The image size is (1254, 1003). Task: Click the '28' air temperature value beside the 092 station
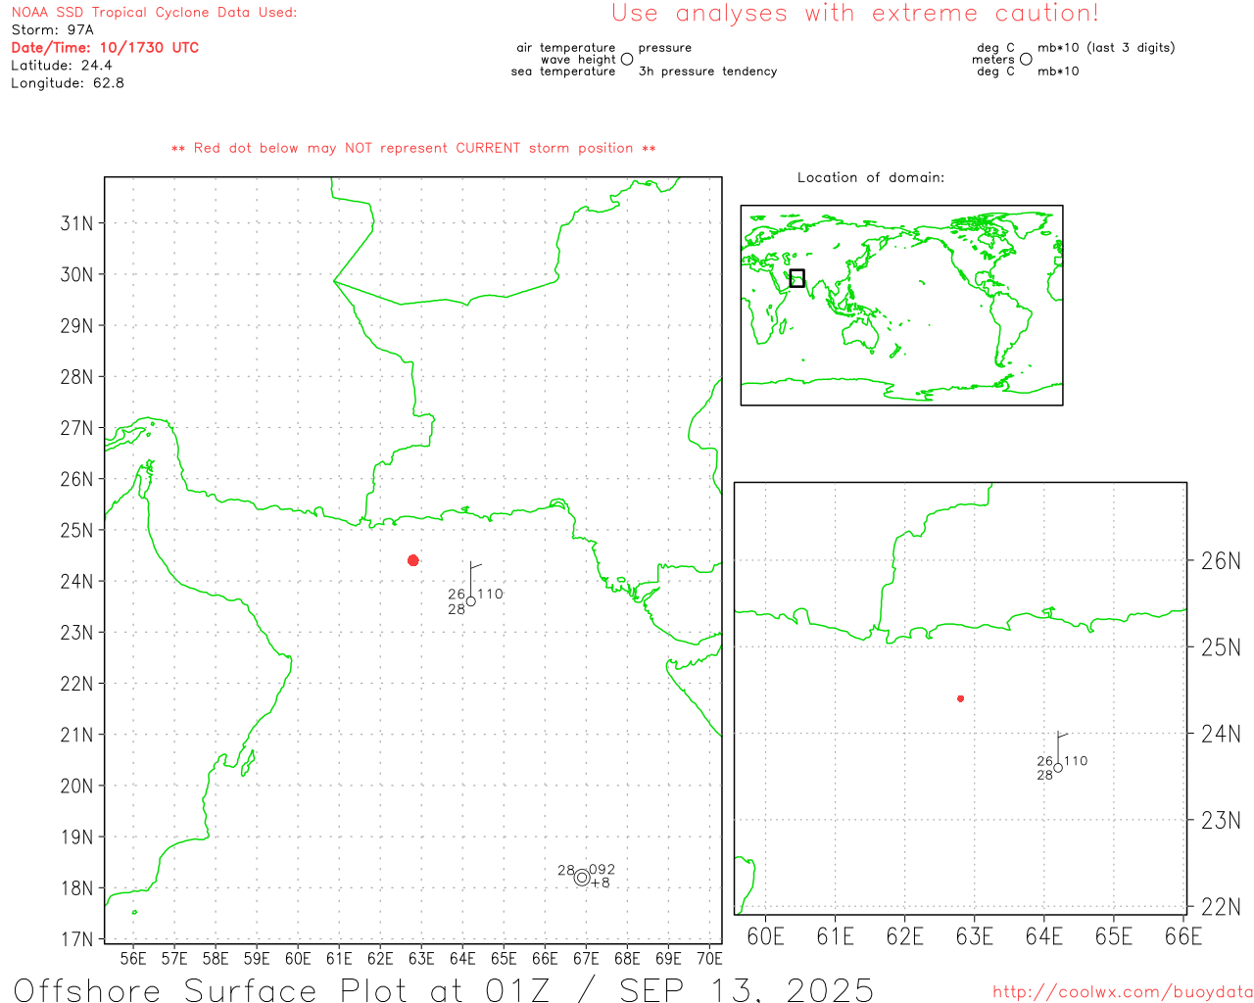pyautogui.click(x=566, y=870)
